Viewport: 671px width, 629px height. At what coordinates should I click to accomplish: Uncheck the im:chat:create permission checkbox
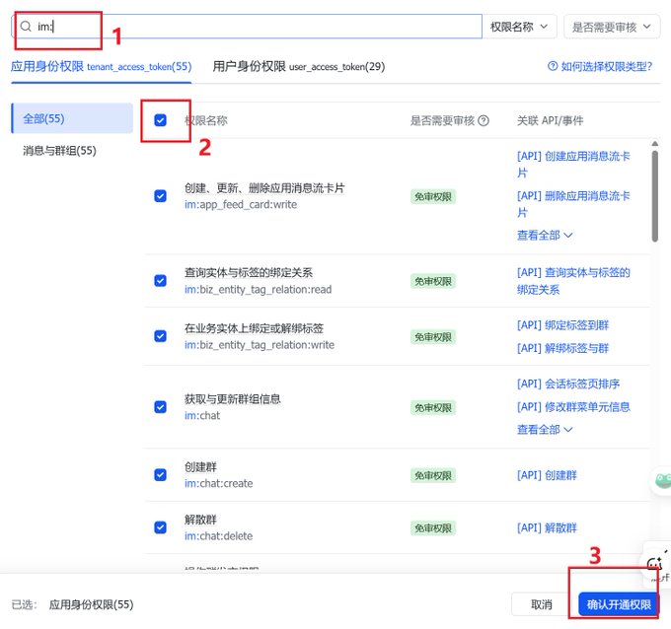pos(160,475)
